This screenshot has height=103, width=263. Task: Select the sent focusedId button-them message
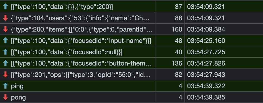[x=131, y=63]
